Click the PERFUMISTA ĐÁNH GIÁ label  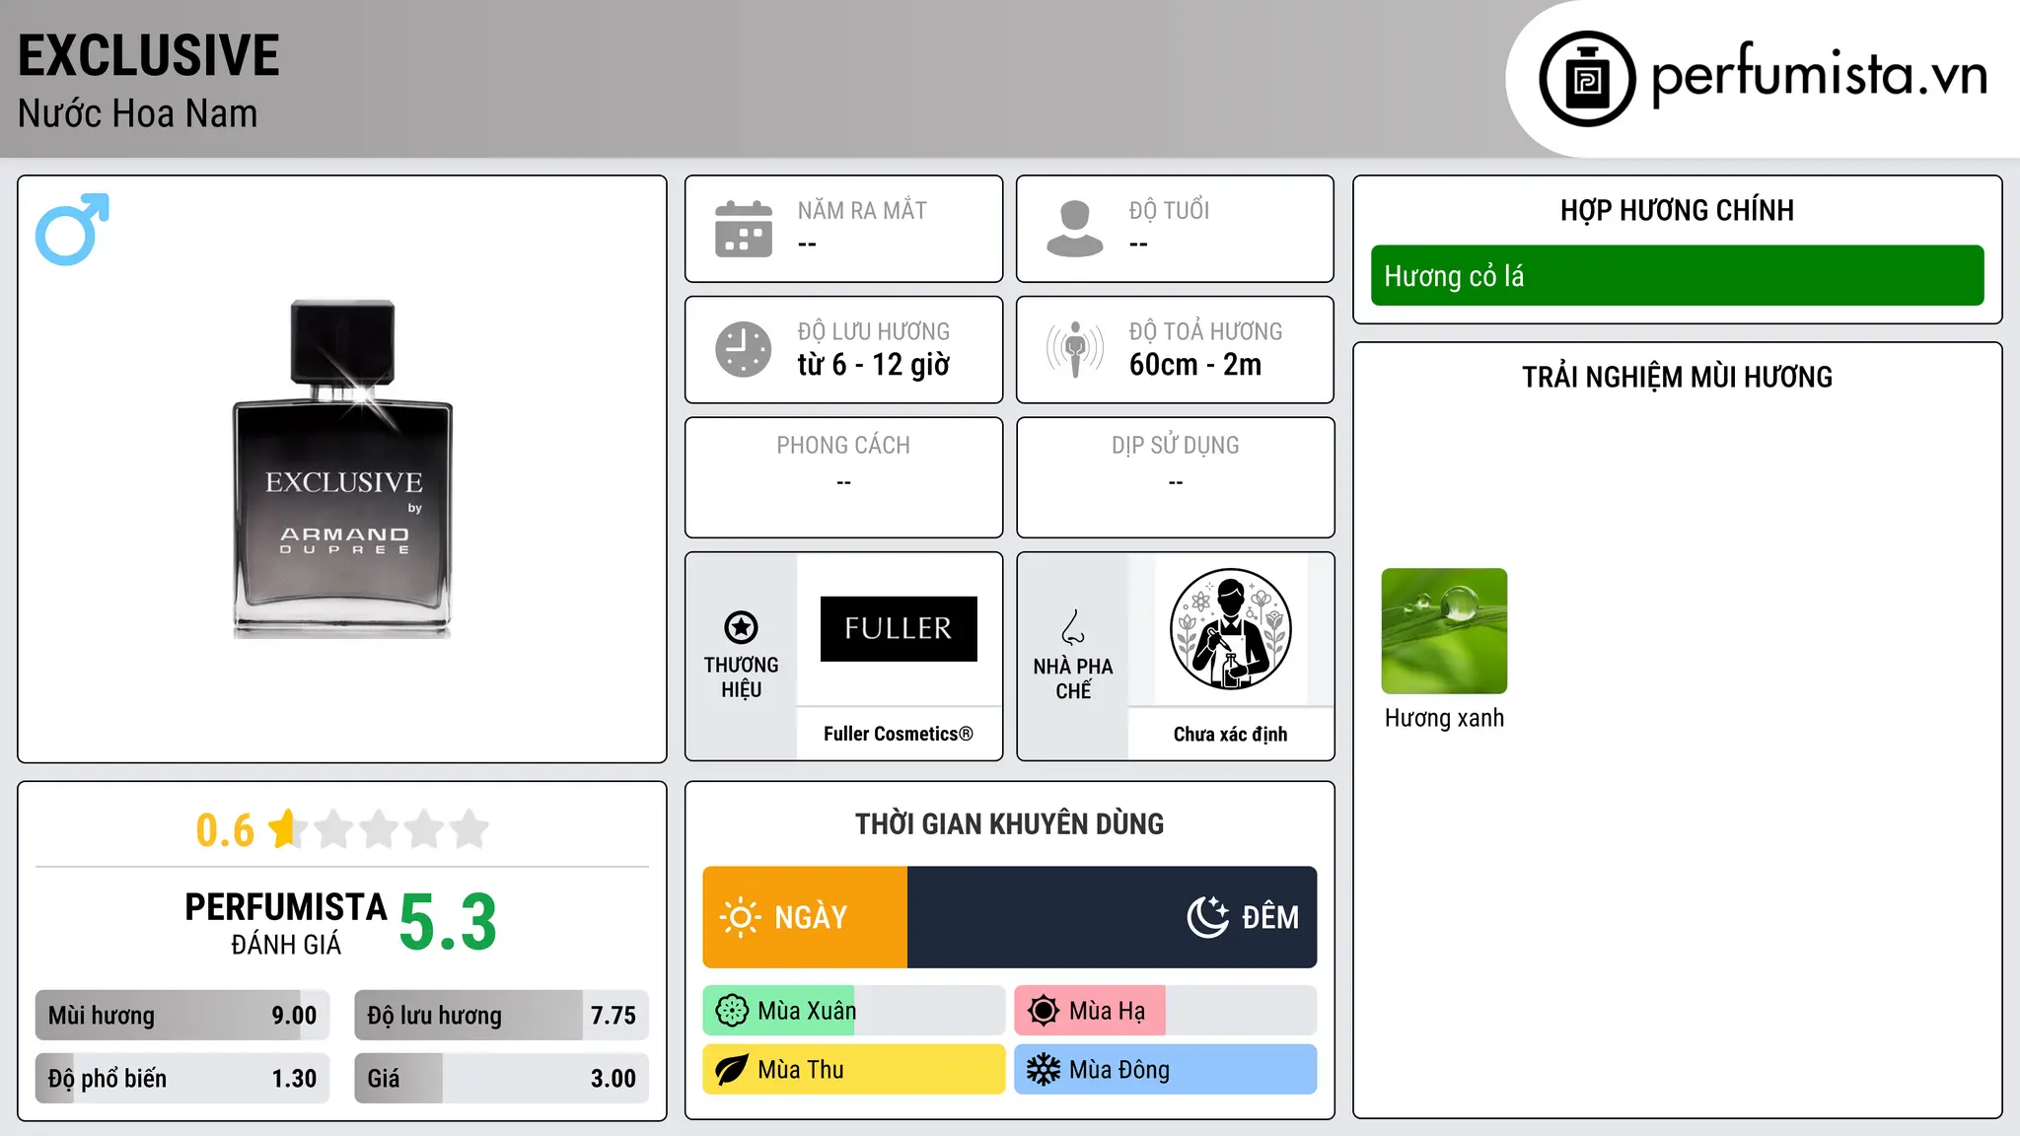click(x=286, y=923)
